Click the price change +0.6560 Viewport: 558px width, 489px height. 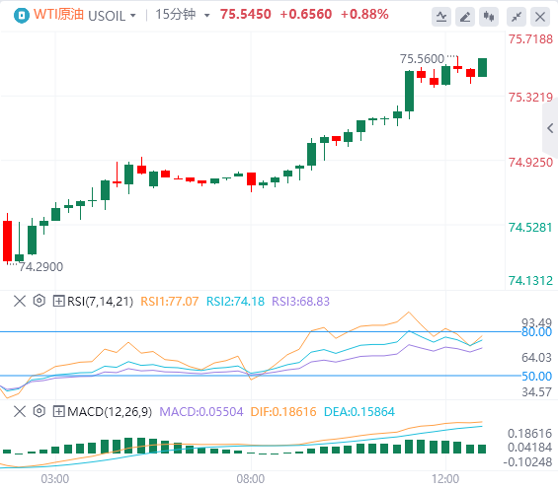tap(306, 15)
